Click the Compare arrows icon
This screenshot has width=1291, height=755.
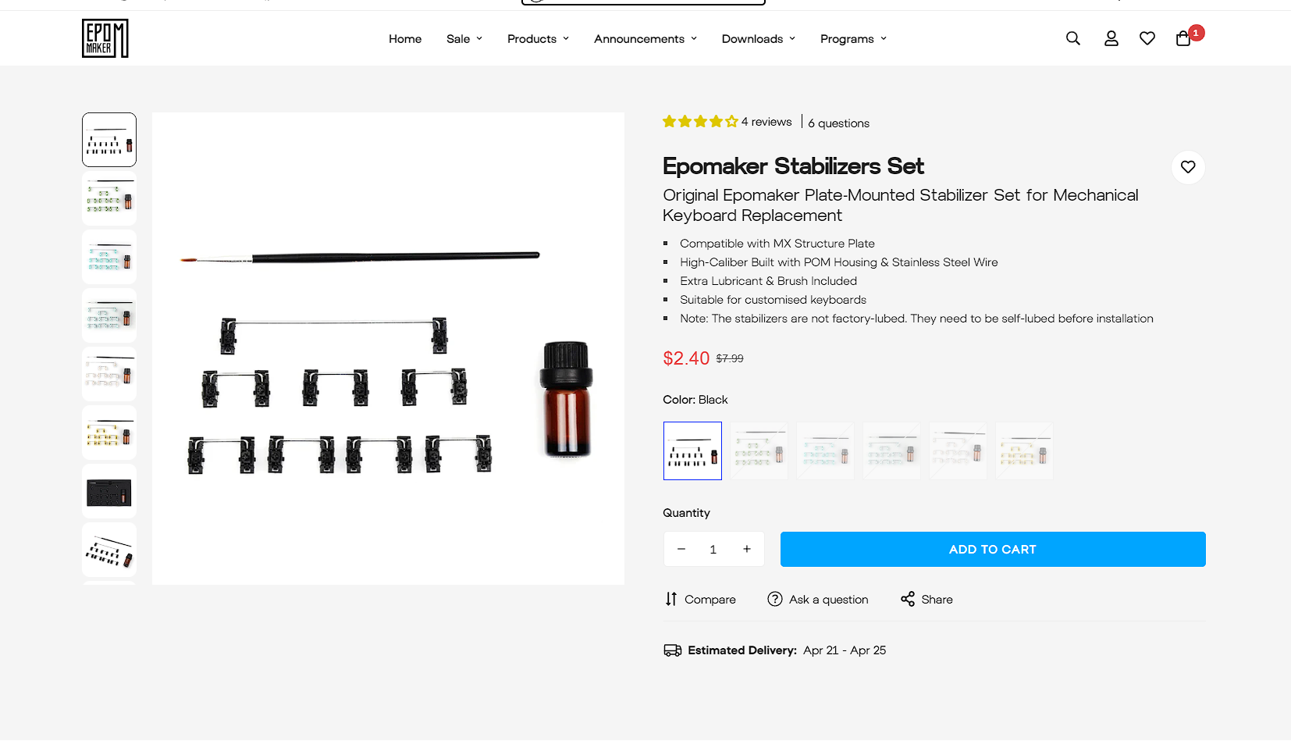[x=671, y=599]
